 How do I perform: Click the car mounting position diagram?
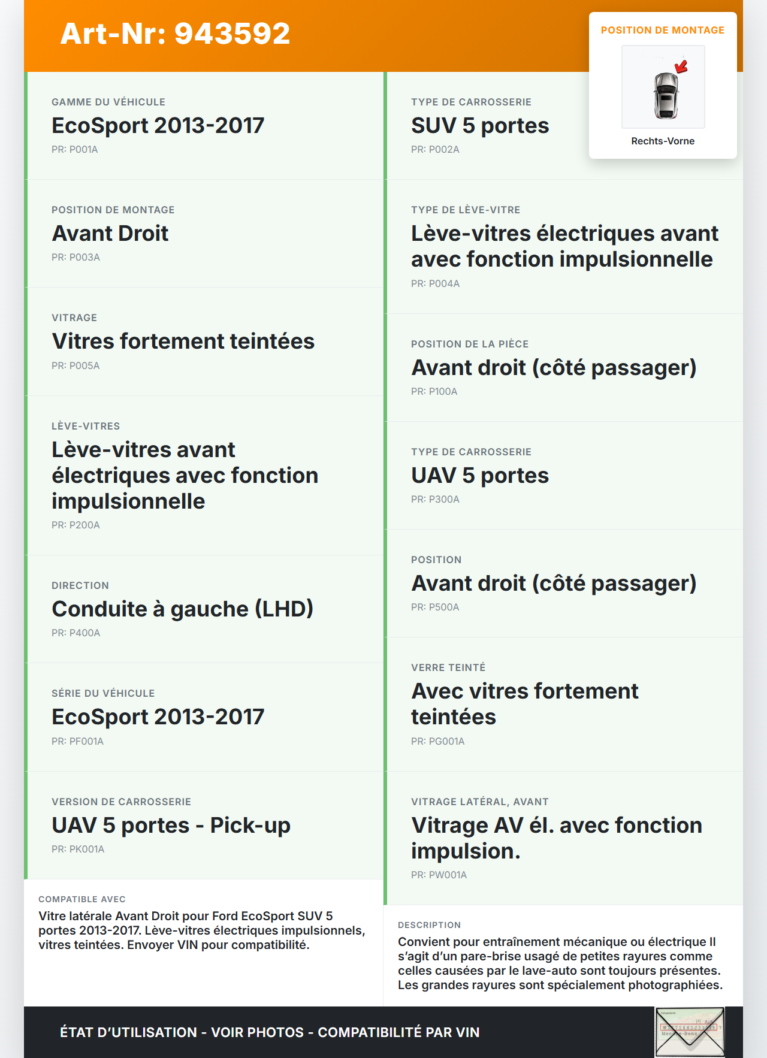pyautogui.click(x=663, y=87)
